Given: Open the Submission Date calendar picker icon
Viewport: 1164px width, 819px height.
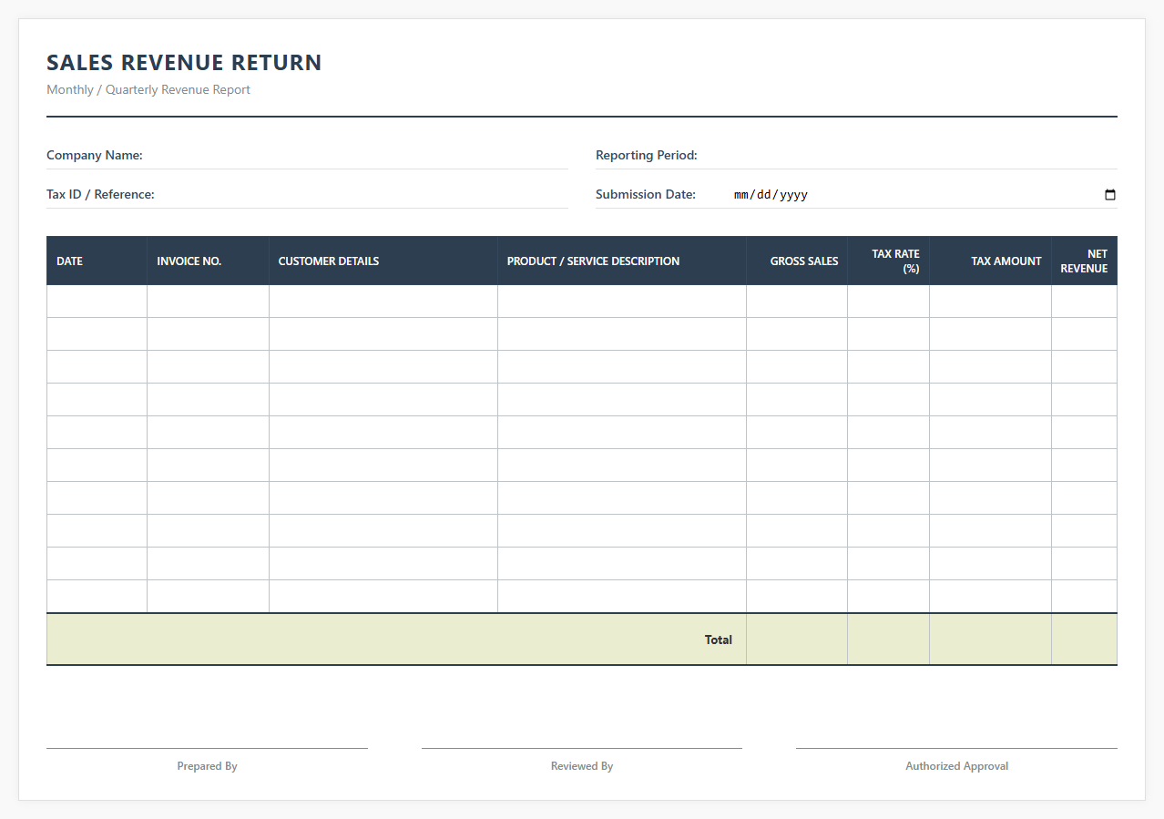Looking at the screenshot, I should 1109,194.
